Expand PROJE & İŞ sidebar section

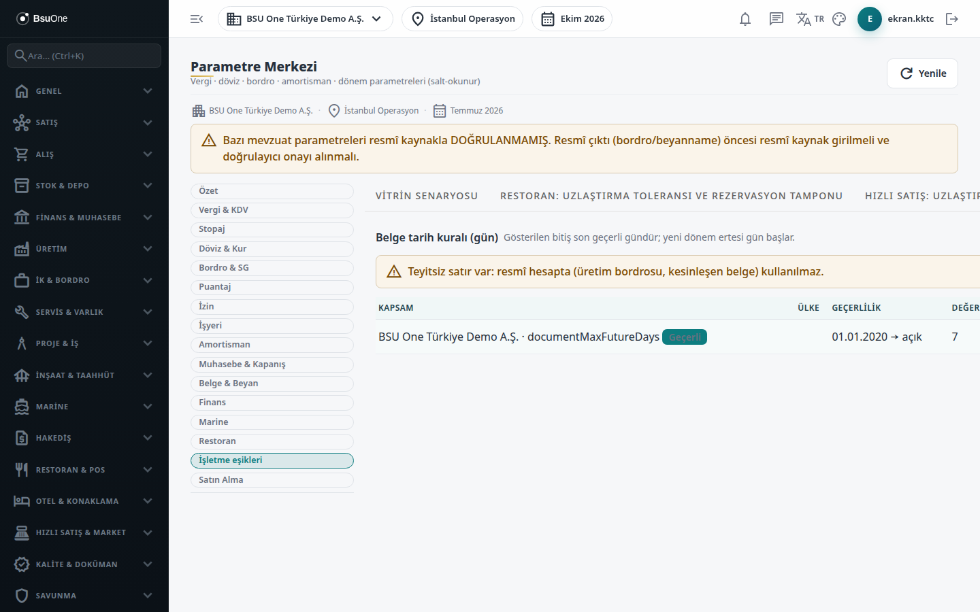coord(84,343)
